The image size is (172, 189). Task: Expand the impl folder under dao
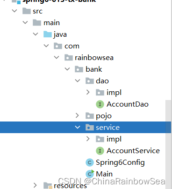click(88, 92)
